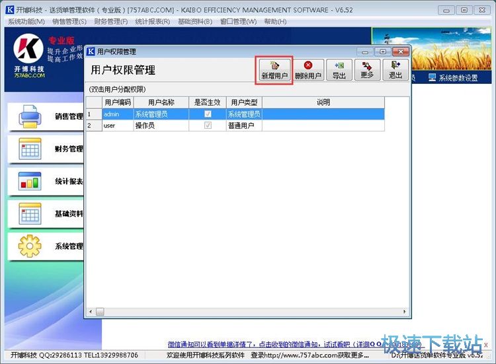Screen dimensions: 496x364
Task: Open the 基础资料(B) menu
Action: 195,22
